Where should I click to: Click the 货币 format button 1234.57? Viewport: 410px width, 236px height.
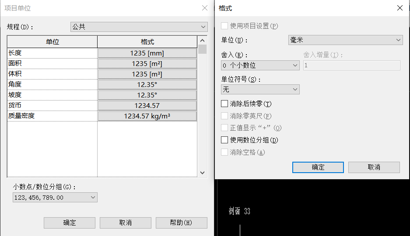pos(147,105)
